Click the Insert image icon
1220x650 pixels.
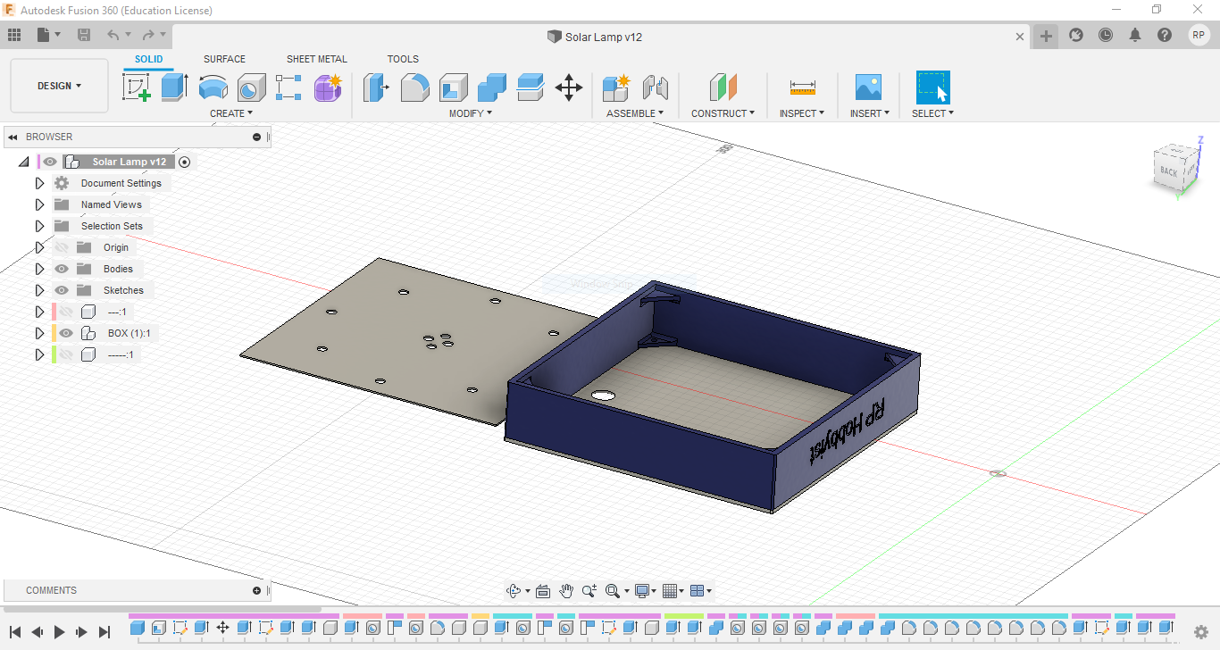pyautogui.click(x=868, y=87)
